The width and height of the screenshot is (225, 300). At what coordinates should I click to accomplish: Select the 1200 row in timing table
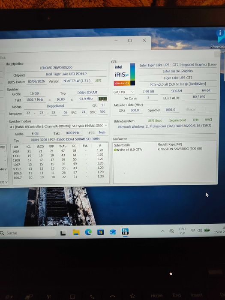click(x=58, y=160)
